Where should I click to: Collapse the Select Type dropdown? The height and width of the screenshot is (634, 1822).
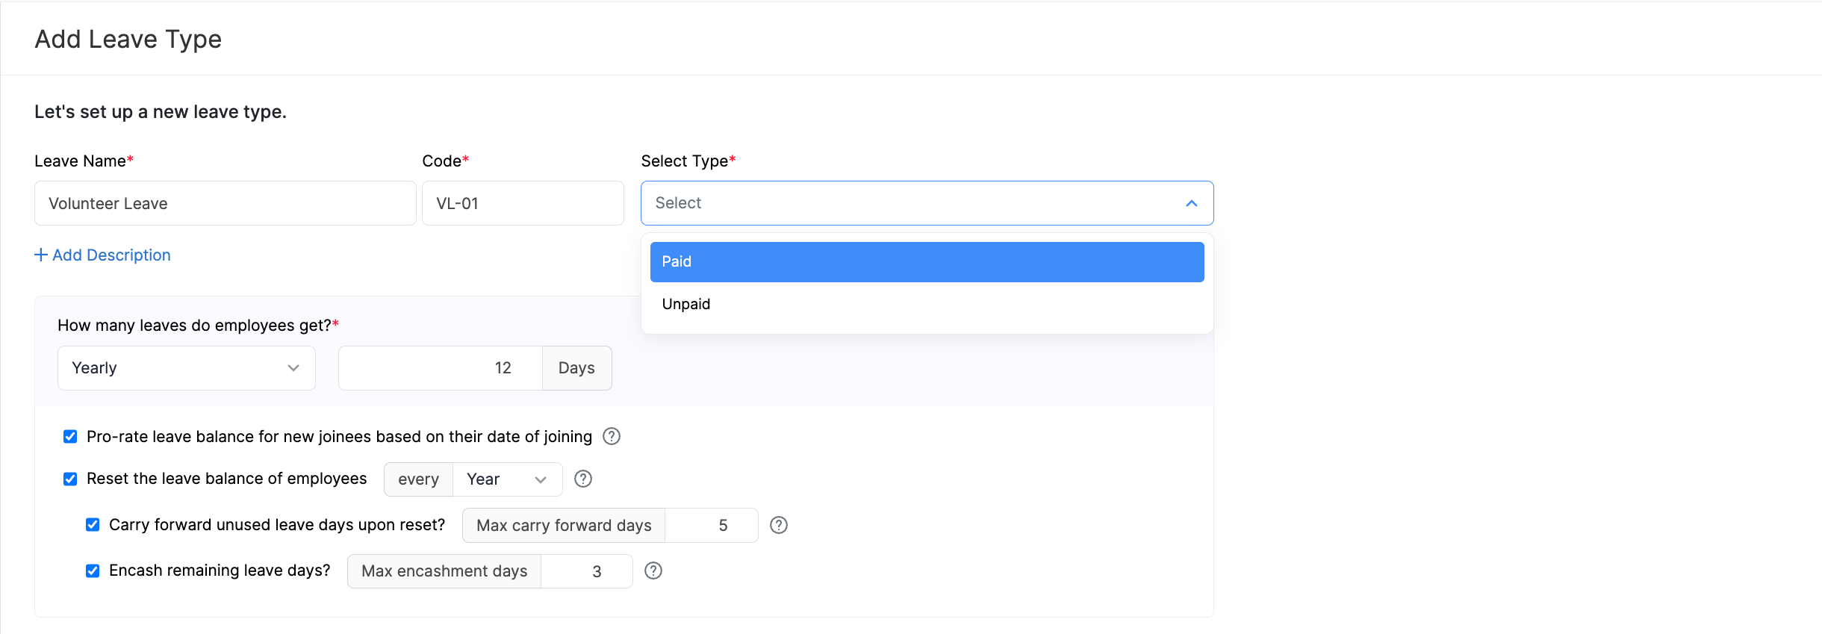[x=1191, y=203]
